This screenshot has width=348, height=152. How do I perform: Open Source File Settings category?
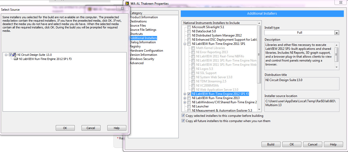tap(143, 30)
